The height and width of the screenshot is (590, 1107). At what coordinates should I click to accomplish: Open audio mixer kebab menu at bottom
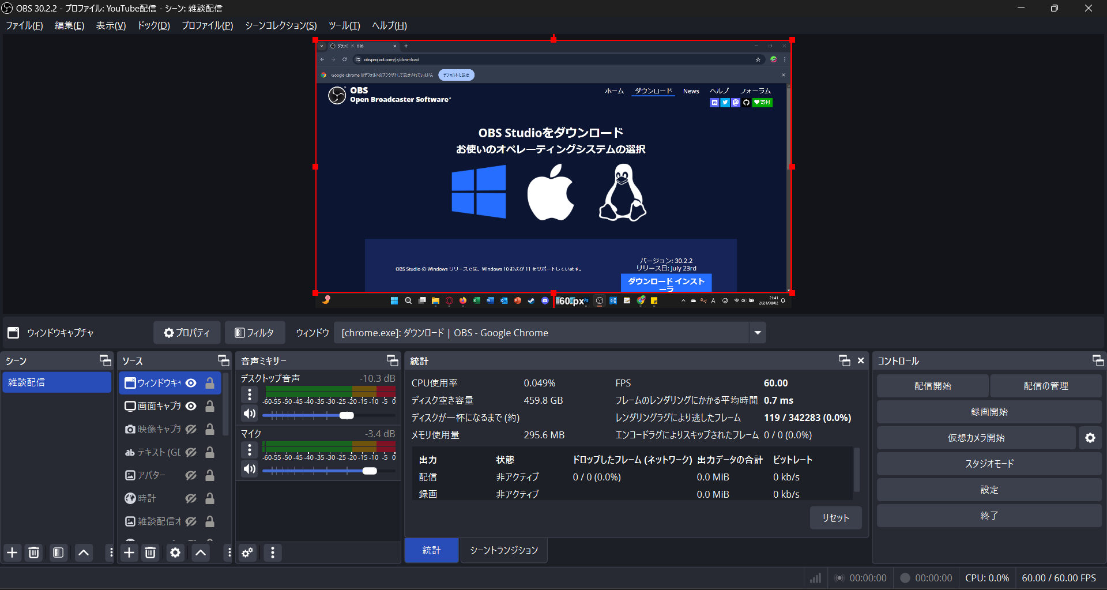coord(273,553)
